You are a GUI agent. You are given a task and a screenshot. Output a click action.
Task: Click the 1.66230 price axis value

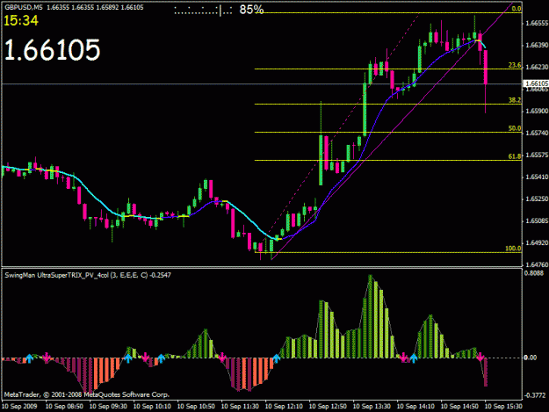tap(537, 67)
